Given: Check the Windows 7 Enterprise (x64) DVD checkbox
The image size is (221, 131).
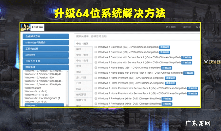Looking at the screenshot, I should click(96, 47).
